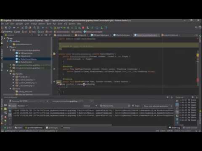Open the log level dropdown

pos(90,106)
